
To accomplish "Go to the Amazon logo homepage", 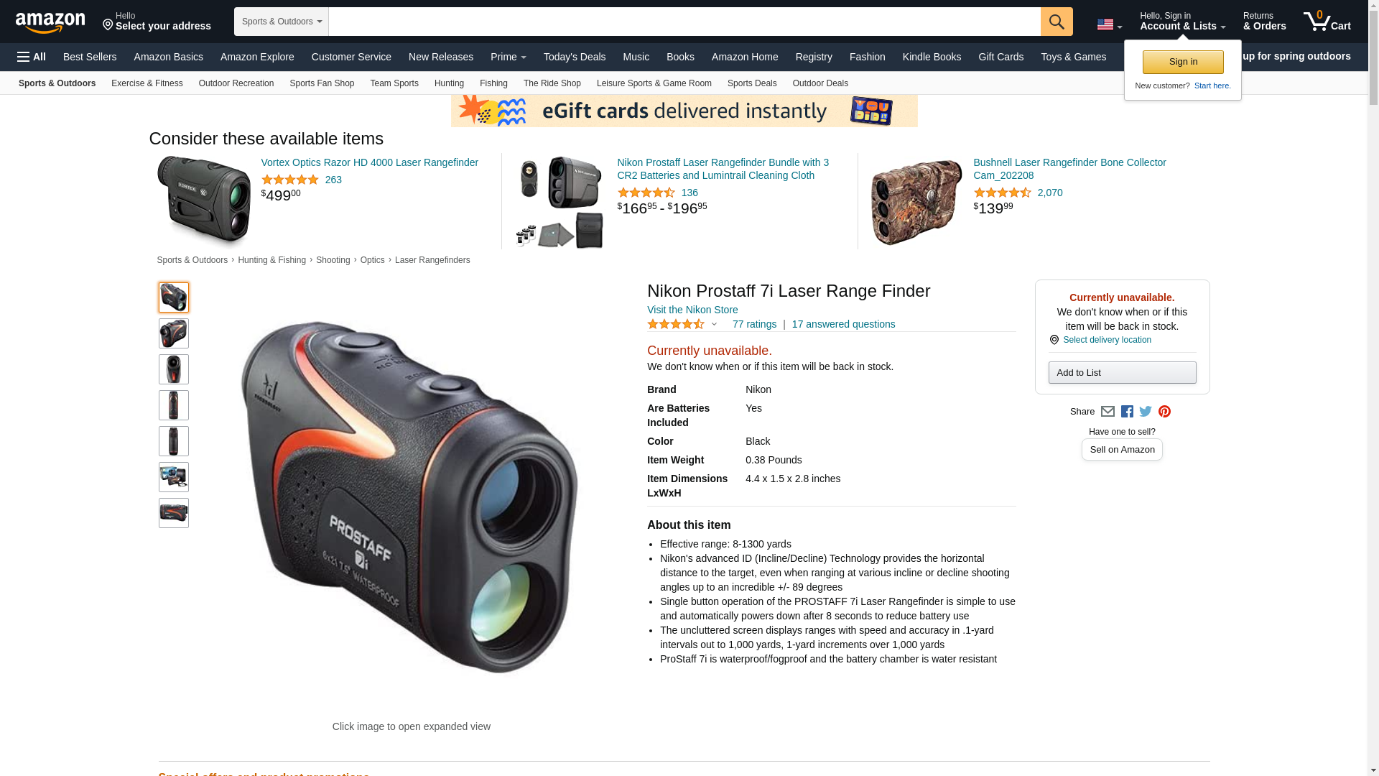I will [50, 23].
